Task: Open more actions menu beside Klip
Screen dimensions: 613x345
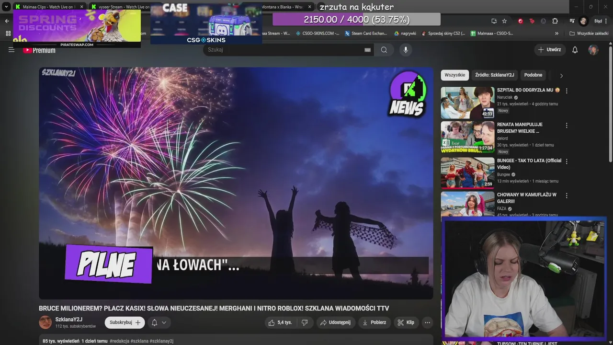Action: click(427, 322)
